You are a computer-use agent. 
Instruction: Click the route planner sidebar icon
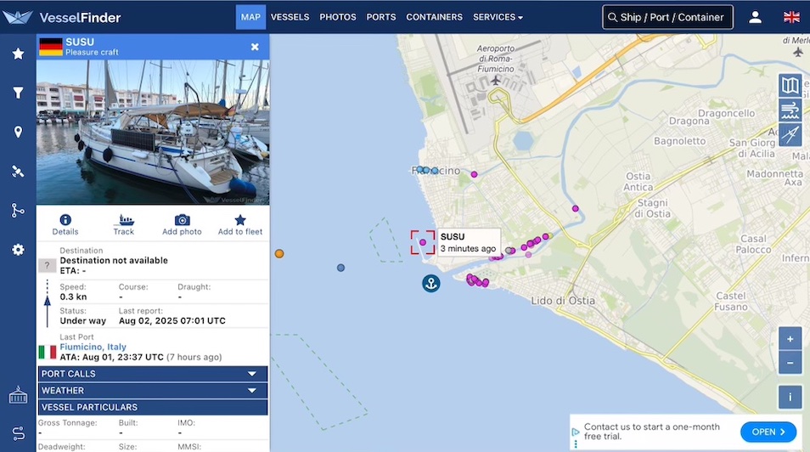tap(18, 210)
